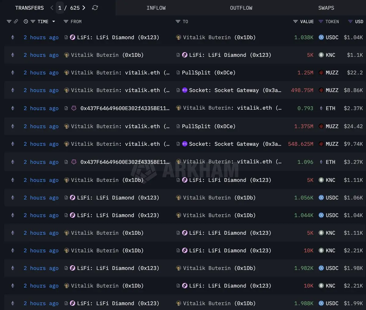Viewport: 366px width, 310px height.
Task: Open the TIME filter
Action: click(x=33, y=22)
